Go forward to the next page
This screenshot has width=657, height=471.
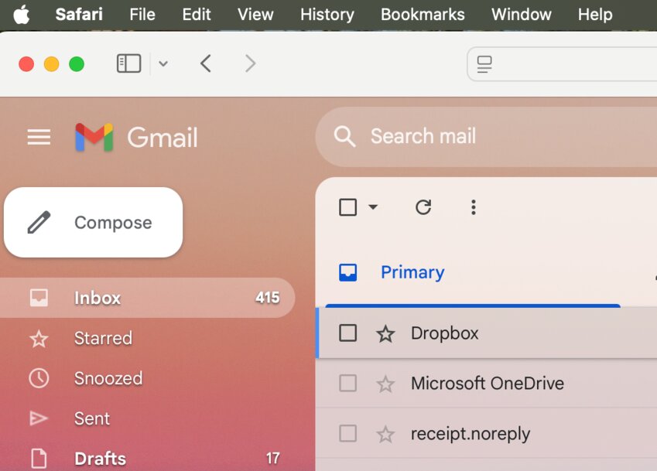(x=250, y=63)
